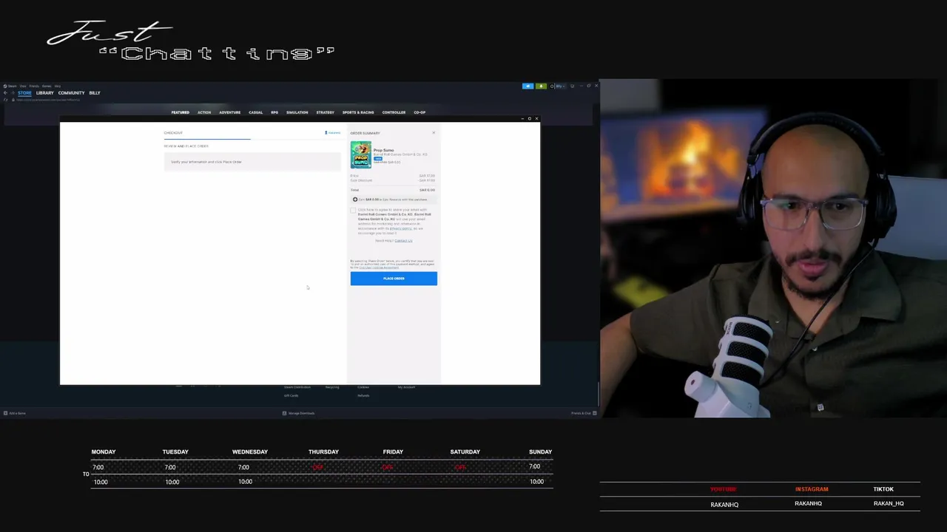Viewport: 947px width, 532px height.
Task: Select the ACTION store category
Action: 204,112
